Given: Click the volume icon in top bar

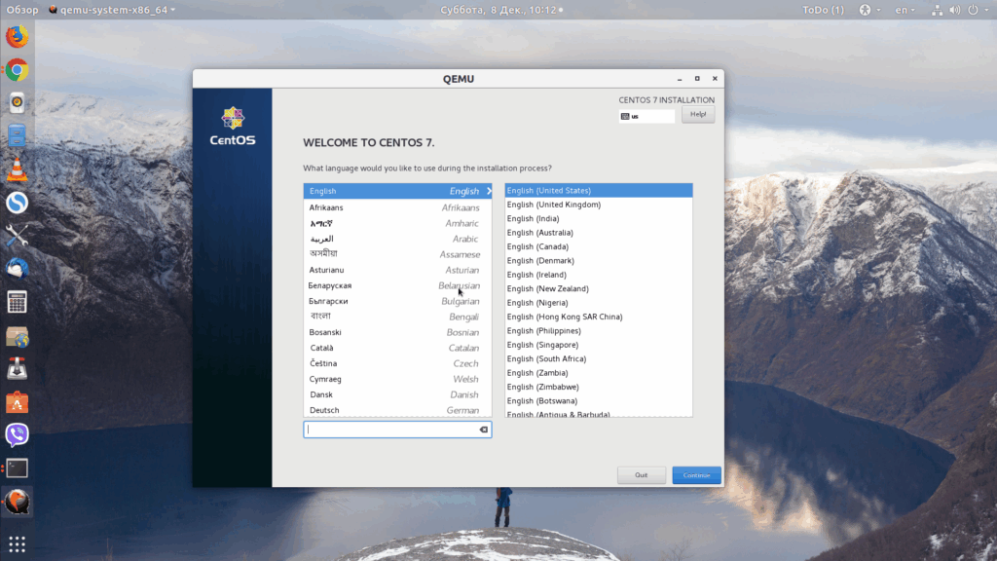Looking at the screenshot, I should (955, 10).
